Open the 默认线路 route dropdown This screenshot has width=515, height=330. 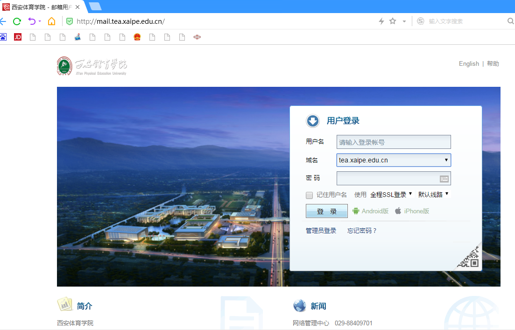[433, 195]
